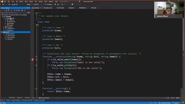
Task: Select index.php in Solution Explorer
Action: coord(10,39)
